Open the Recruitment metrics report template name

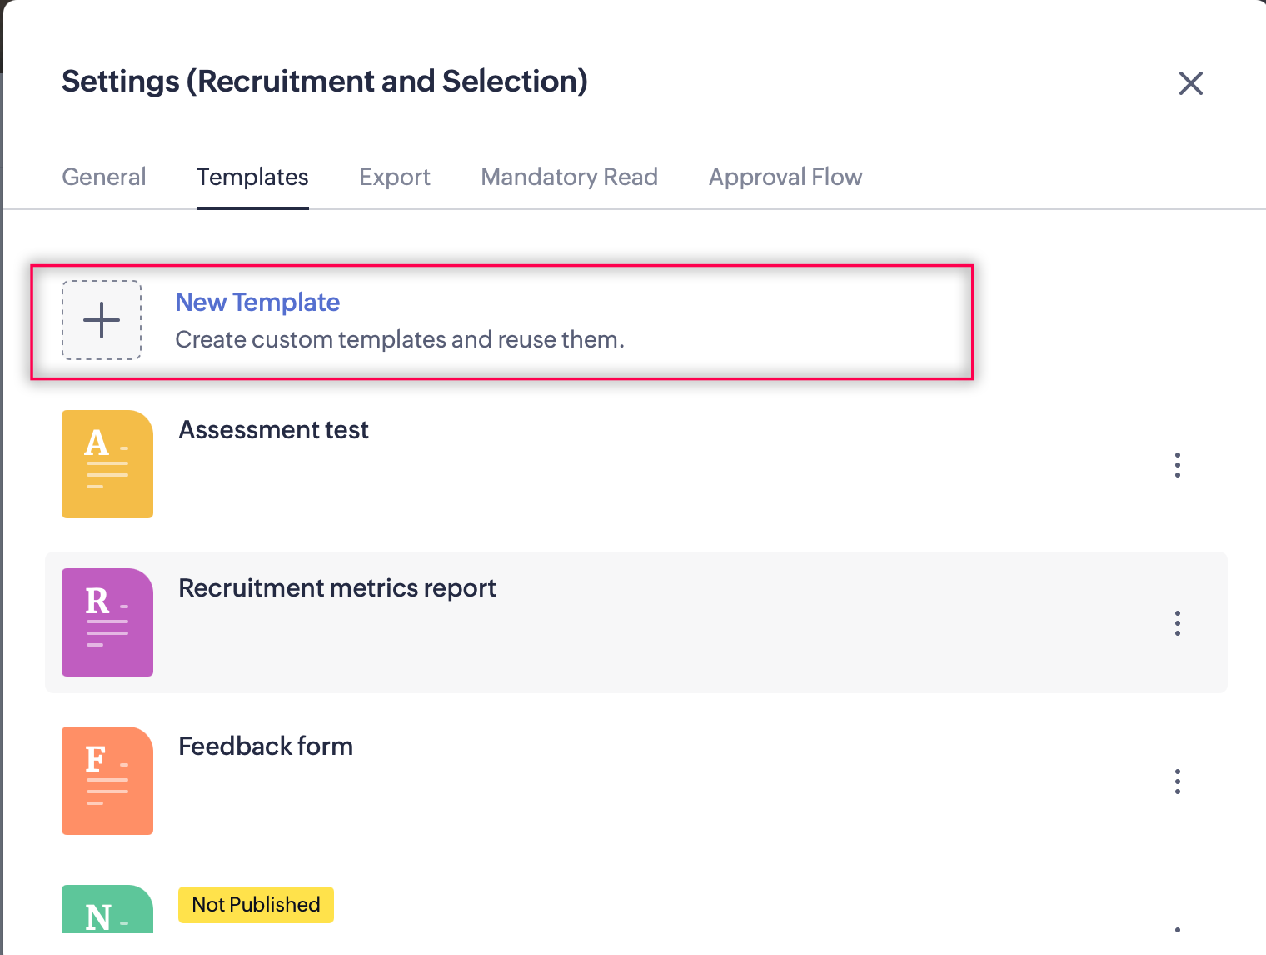tap(337, 588)
